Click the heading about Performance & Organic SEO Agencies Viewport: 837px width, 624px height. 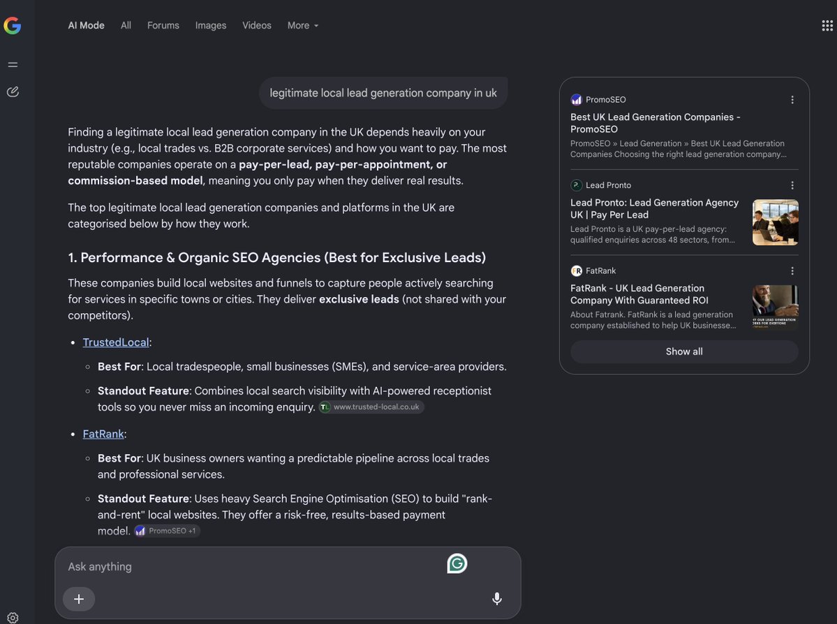tap(277, 257)
